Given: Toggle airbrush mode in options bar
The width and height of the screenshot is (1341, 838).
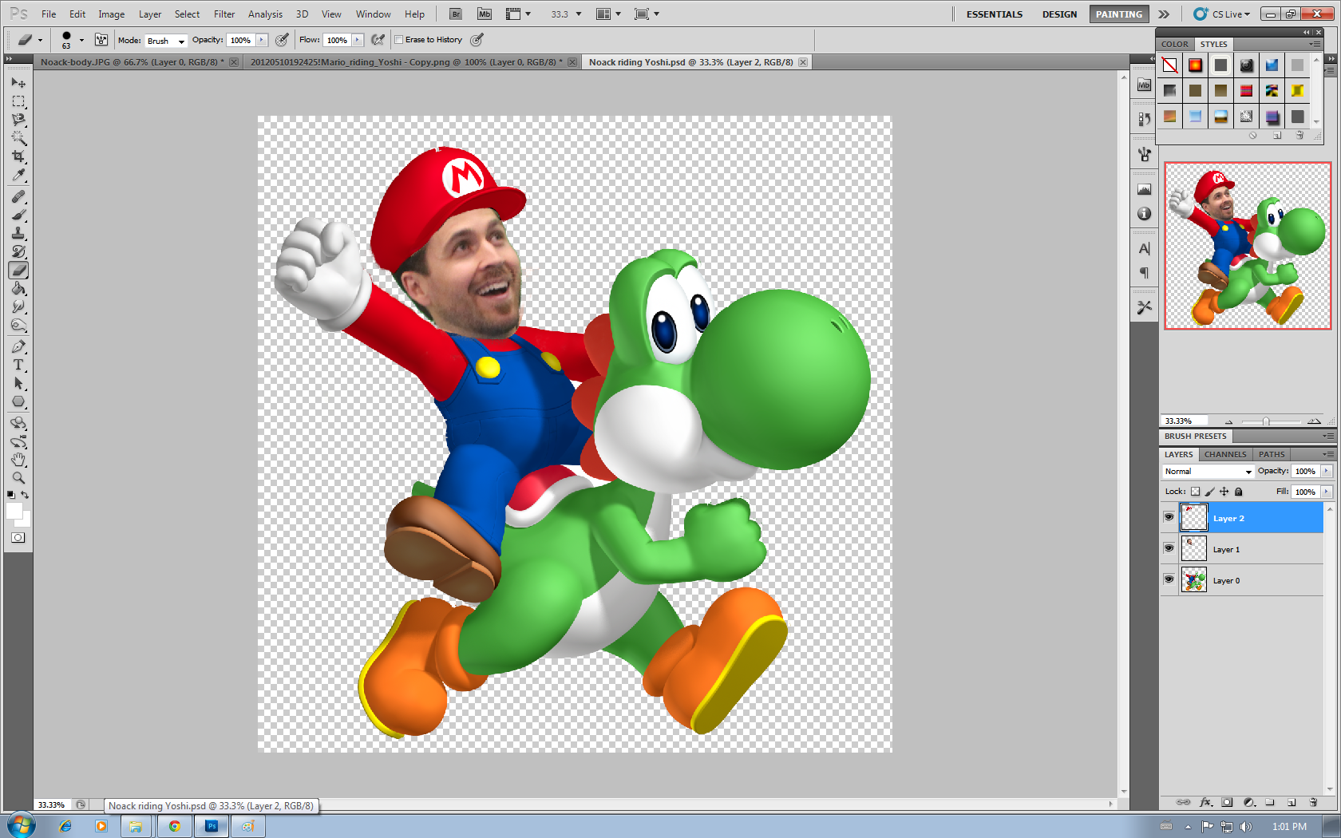Looking at the screenshot, I should click(378, 40).
